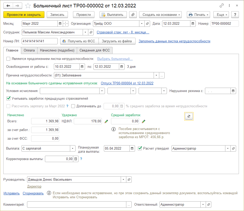Click the paperclip attachments icon
Viewport: 244px width, 211px height.
pyautogui.click(x=133, y=15)
